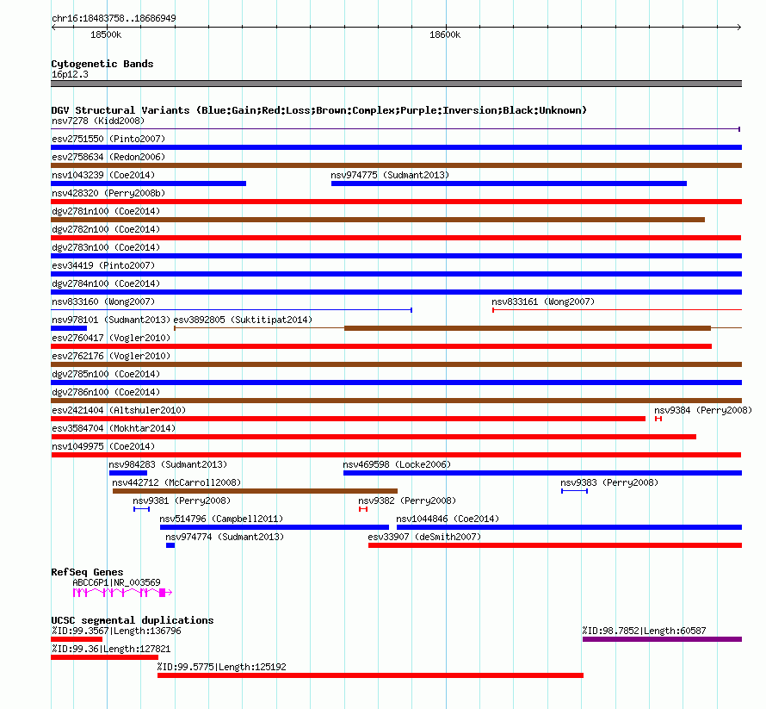
Task: Open the esv3584704 (Mokhtar2014) label
Action: 114,428
